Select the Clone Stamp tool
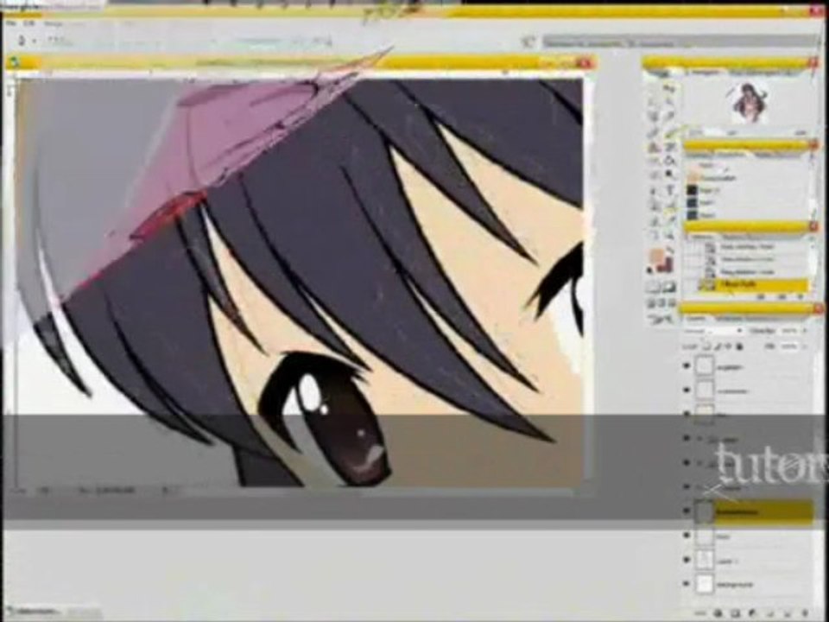This screenshot has width=829, height=622. (655, 147)
